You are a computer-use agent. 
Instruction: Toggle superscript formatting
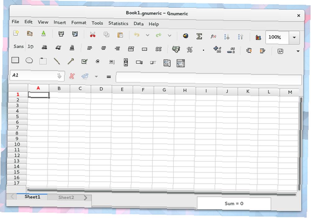pos(280,51)
